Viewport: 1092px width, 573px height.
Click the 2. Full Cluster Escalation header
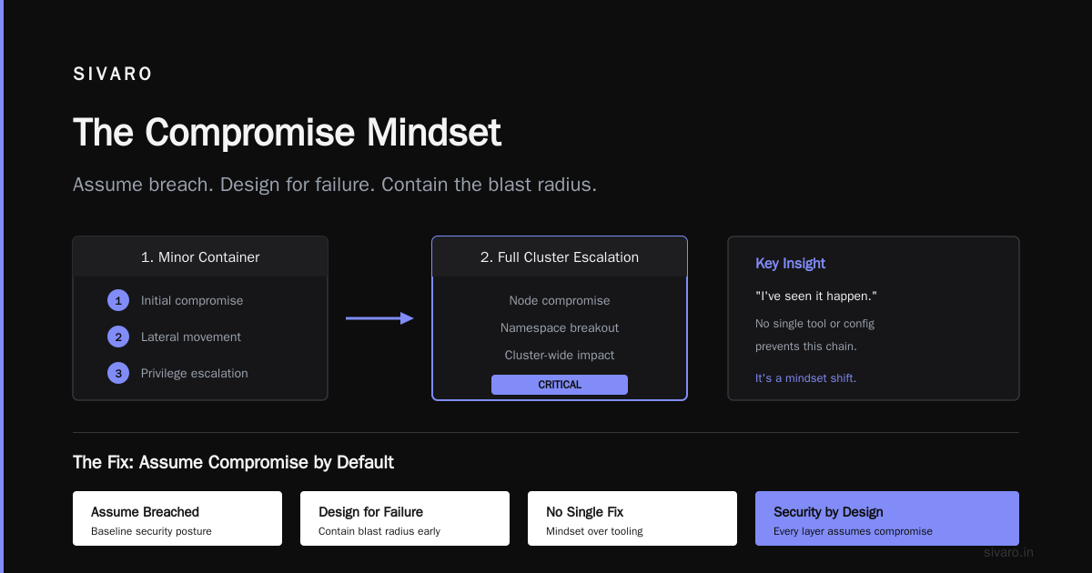(x=560, y=257)
